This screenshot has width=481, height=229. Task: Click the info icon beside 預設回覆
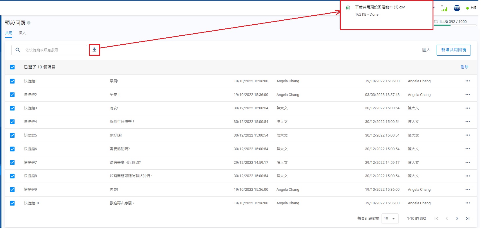tap(29, 23)
